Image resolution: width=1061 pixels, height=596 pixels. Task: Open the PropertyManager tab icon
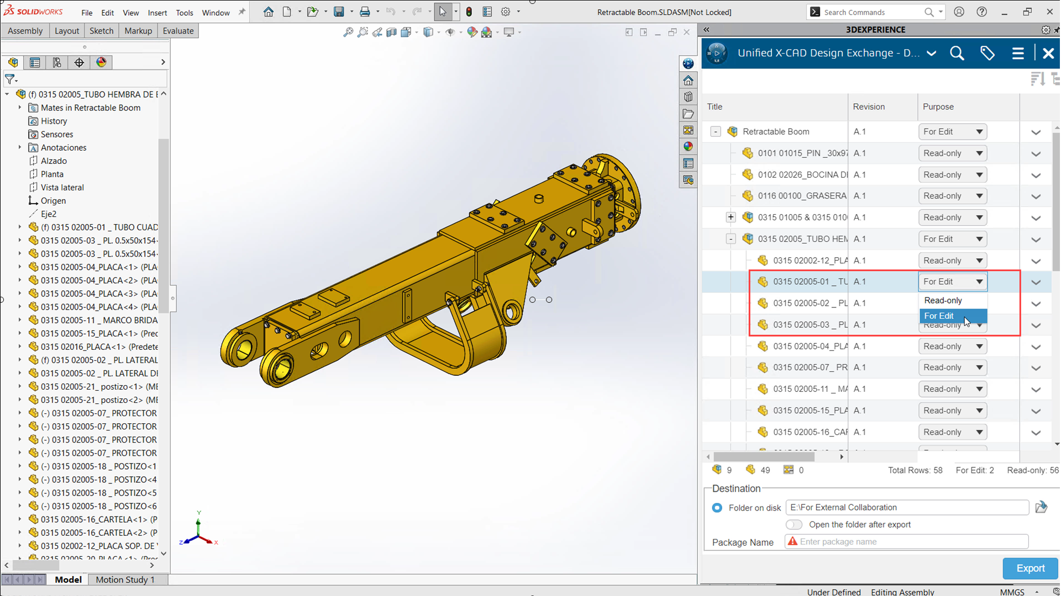(x=35, y=62)
